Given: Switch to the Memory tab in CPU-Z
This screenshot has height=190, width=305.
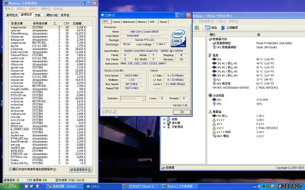Looking at the screenshot, I should point(142,22).
